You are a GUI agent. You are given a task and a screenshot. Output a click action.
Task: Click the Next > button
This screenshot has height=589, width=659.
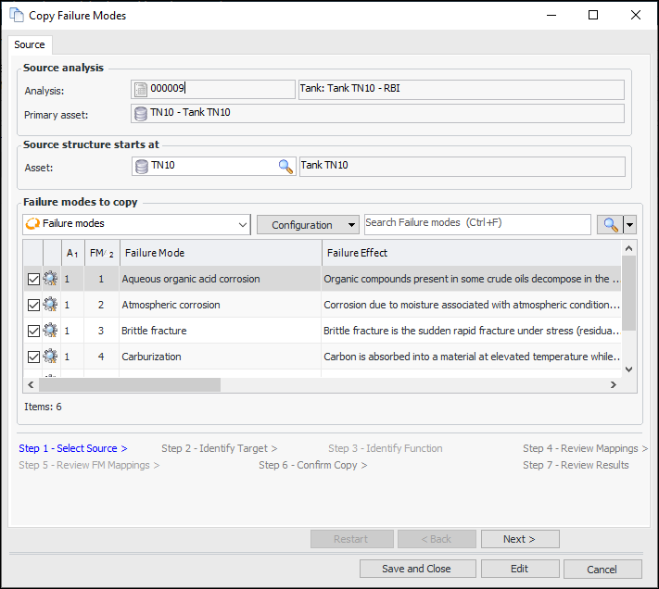pos(519,539)
